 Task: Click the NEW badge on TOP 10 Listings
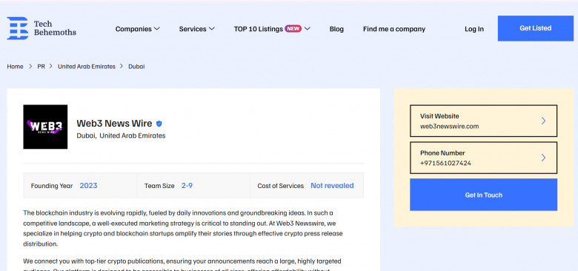pyautogui.click(x=293, y=29)
